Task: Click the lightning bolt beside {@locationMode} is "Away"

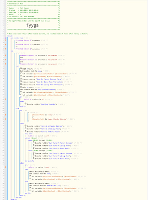Action: [x=6, y=115]
